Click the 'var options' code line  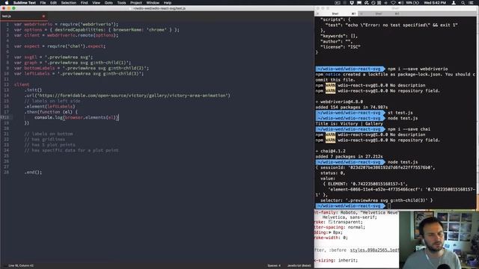click(97, 30)
